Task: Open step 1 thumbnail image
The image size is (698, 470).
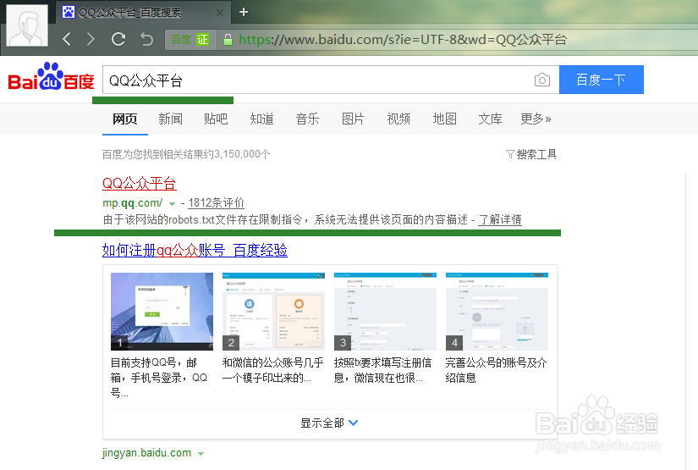Action: pos(162,312)
